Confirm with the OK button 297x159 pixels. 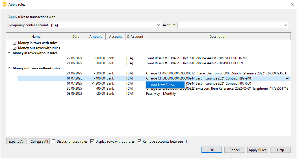pyautogui.click(x=212, y=150)
